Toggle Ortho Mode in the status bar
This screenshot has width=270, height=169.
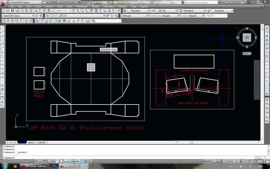(49, 161)
